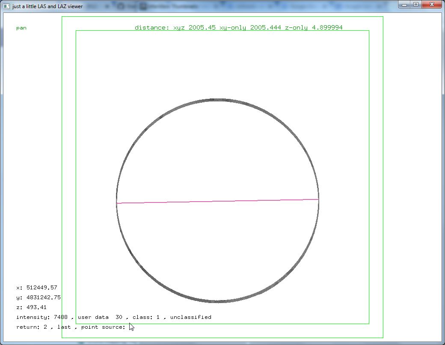Click the right endpoint of the pink line
This screenshot has height=345, width=445.
pos(318,199)
